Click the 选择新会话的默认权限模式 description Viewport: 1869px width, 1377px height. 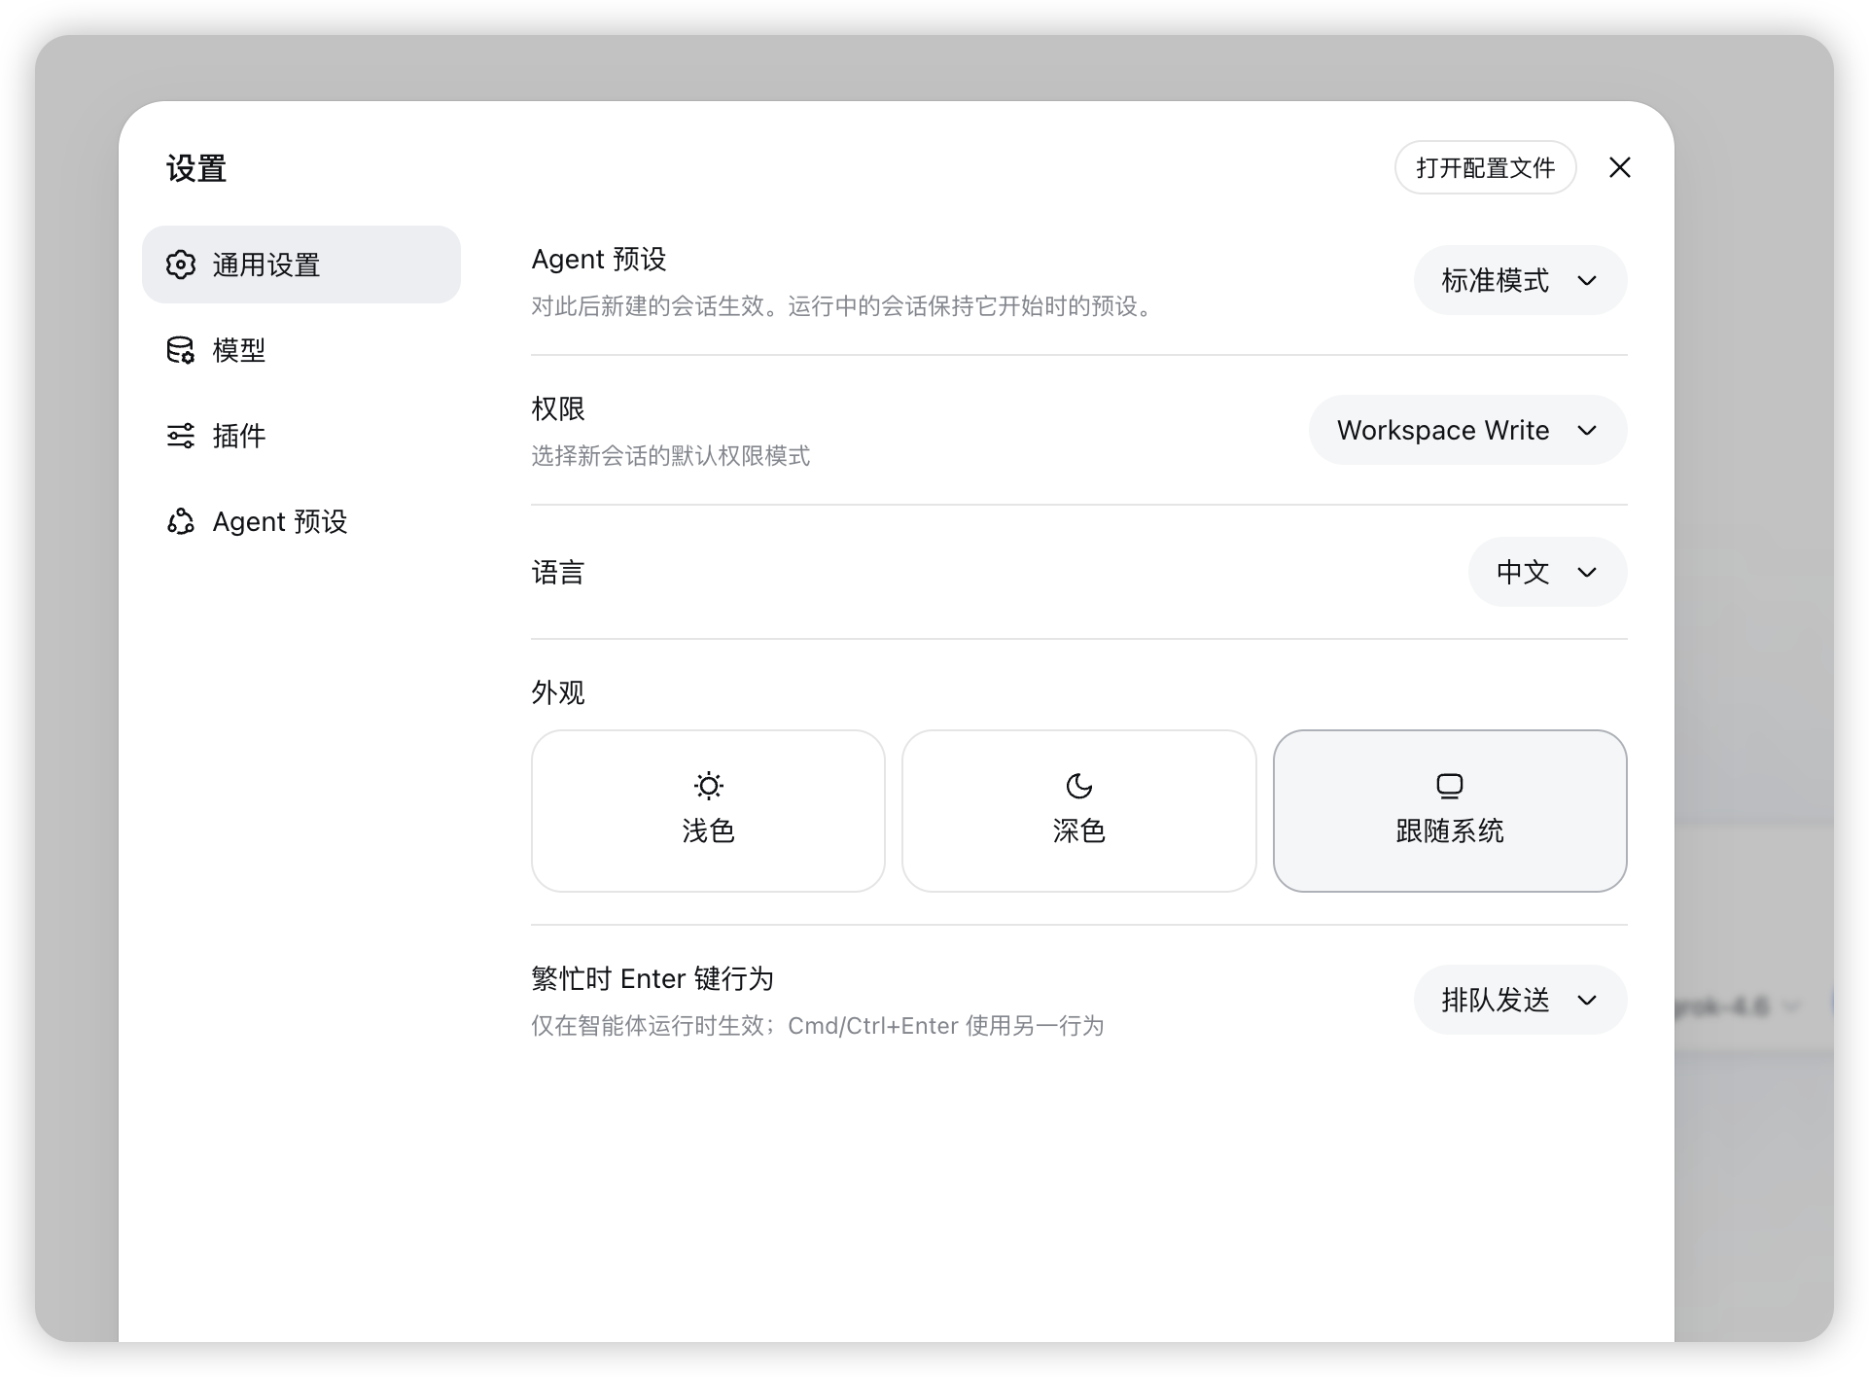pos(671,456)
